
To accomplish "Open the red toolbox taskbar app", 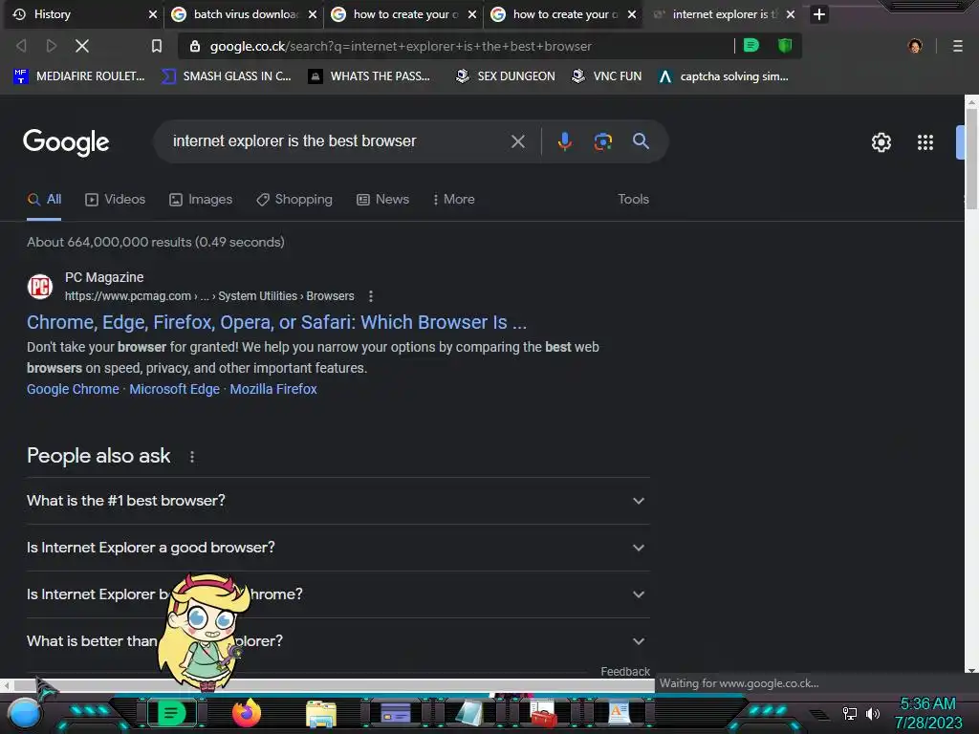I will coord(543,713).
